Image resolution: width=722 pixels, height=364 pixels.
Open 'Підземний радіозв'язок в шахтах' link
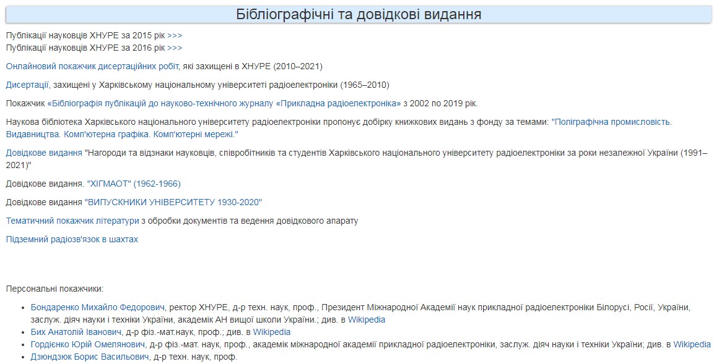click(x=72, y=239)
